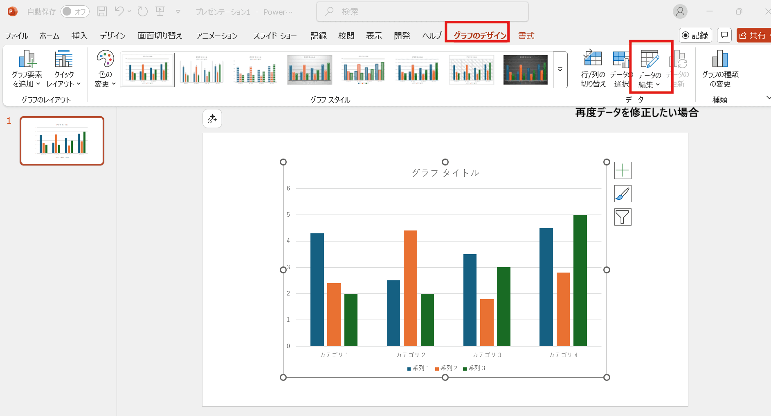Expand the chart styles gallery arrow

coord(560,69)
